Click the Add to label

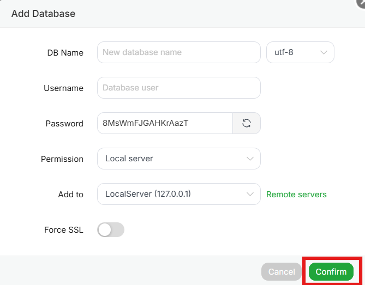click(71, 195)
